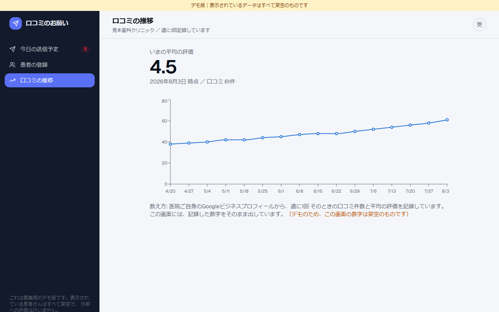This screenshot has width=499, height=312.
Task: Click the paper-plane app logo icon
Action: pos(16,23)
